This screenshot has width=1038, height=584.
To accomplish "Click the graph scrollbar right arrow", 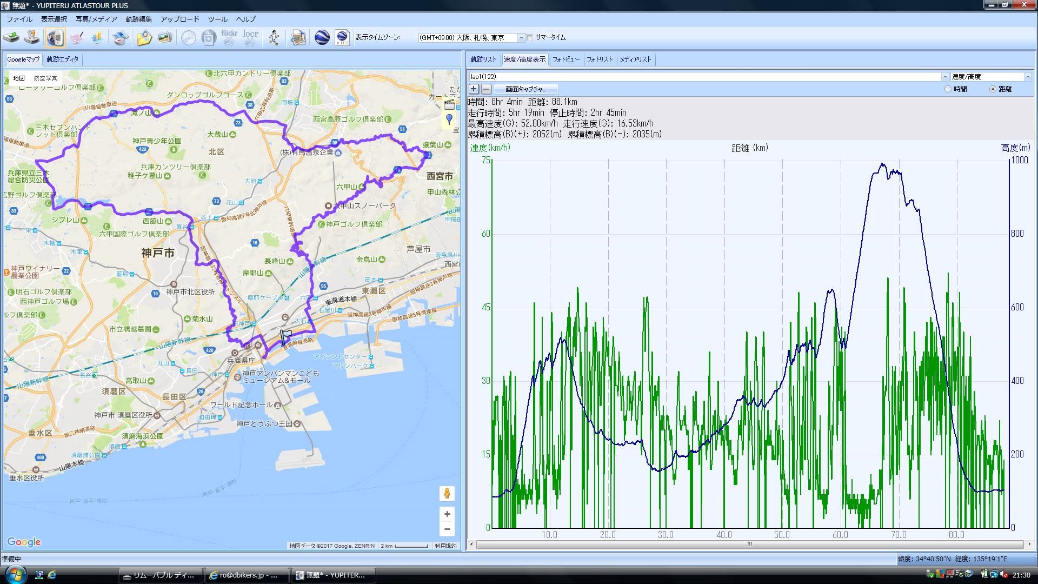I will pos(1028,545).
